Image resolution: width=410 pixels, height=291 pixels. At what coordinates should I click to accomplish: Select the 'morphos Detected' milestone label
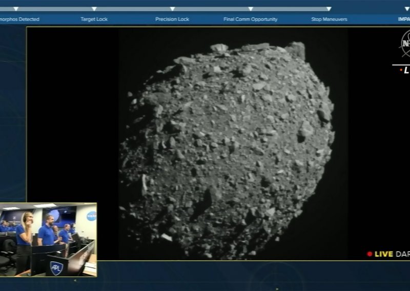tap(19, 19)
